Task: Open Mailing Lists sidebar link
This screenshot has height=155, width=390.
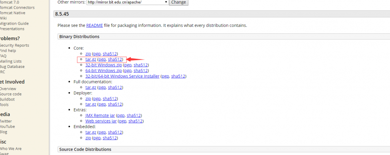Action: click(x=11, y=61)
